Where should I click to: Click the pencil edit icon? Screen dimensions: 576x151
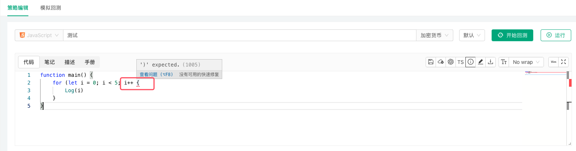coord(480,62)
